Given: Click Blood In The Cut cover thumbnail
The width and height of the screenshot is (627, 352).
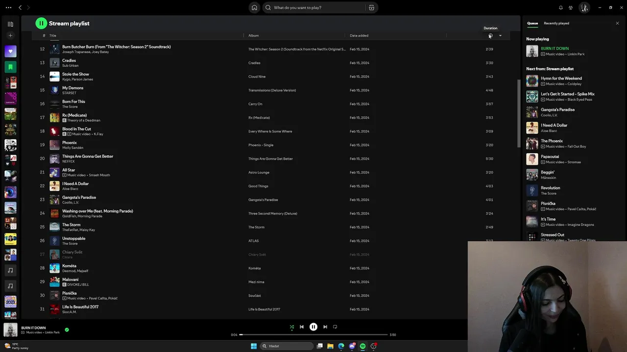Looking at the screenshot, I should [54, 131].
